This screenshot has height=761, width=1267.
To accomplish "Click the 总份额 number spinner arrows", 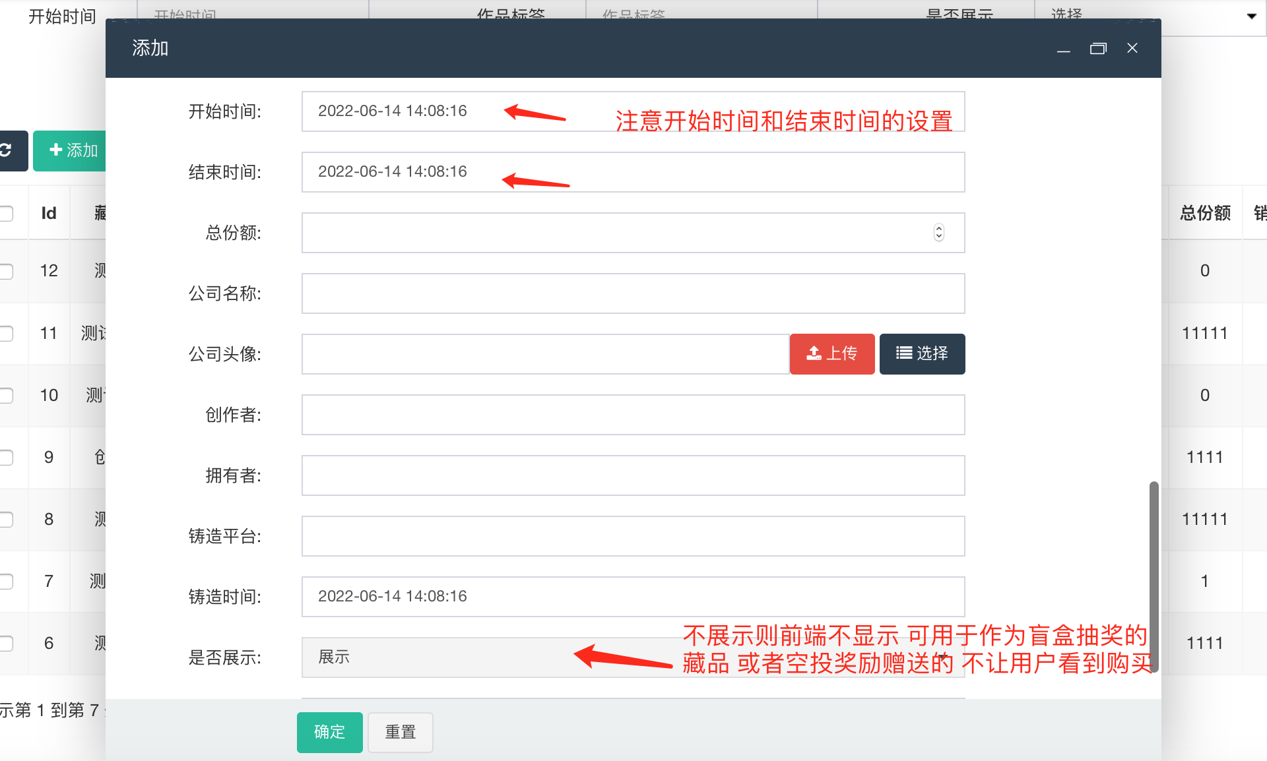I will tap(938, 233).
